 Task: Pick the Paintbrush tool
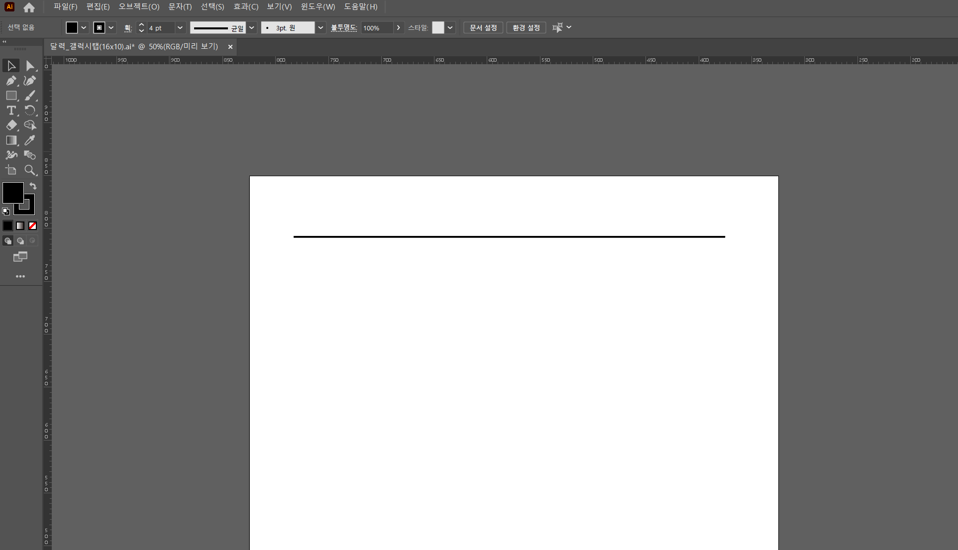tap(30, 96)
